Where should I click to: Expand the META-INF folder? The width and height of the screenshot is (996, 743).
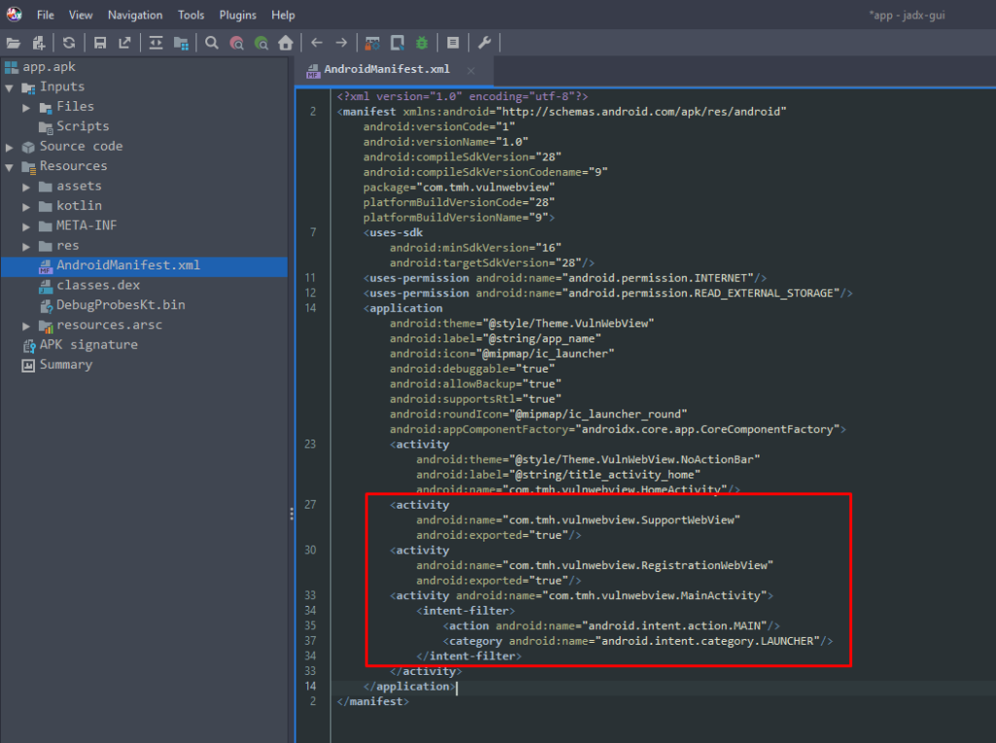pos(26,227)
